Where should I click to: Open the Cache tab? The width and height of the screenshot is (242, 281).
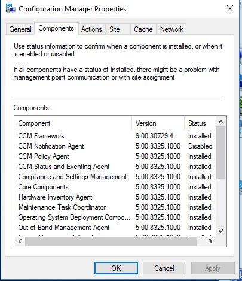(x=143, y=29)
